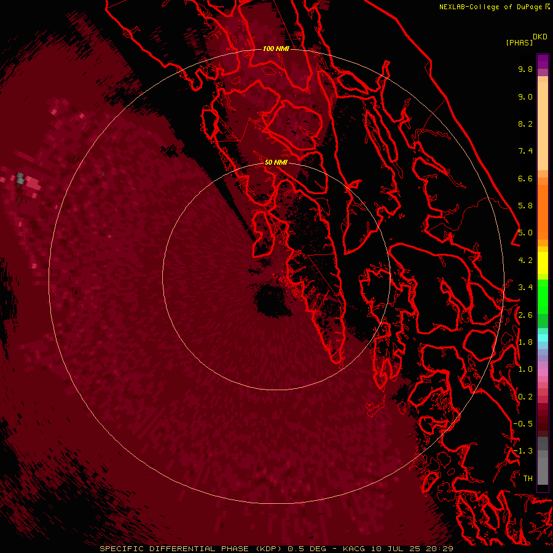
Task: Click the yellow segment of the color bar
Action: coord(543,263)
